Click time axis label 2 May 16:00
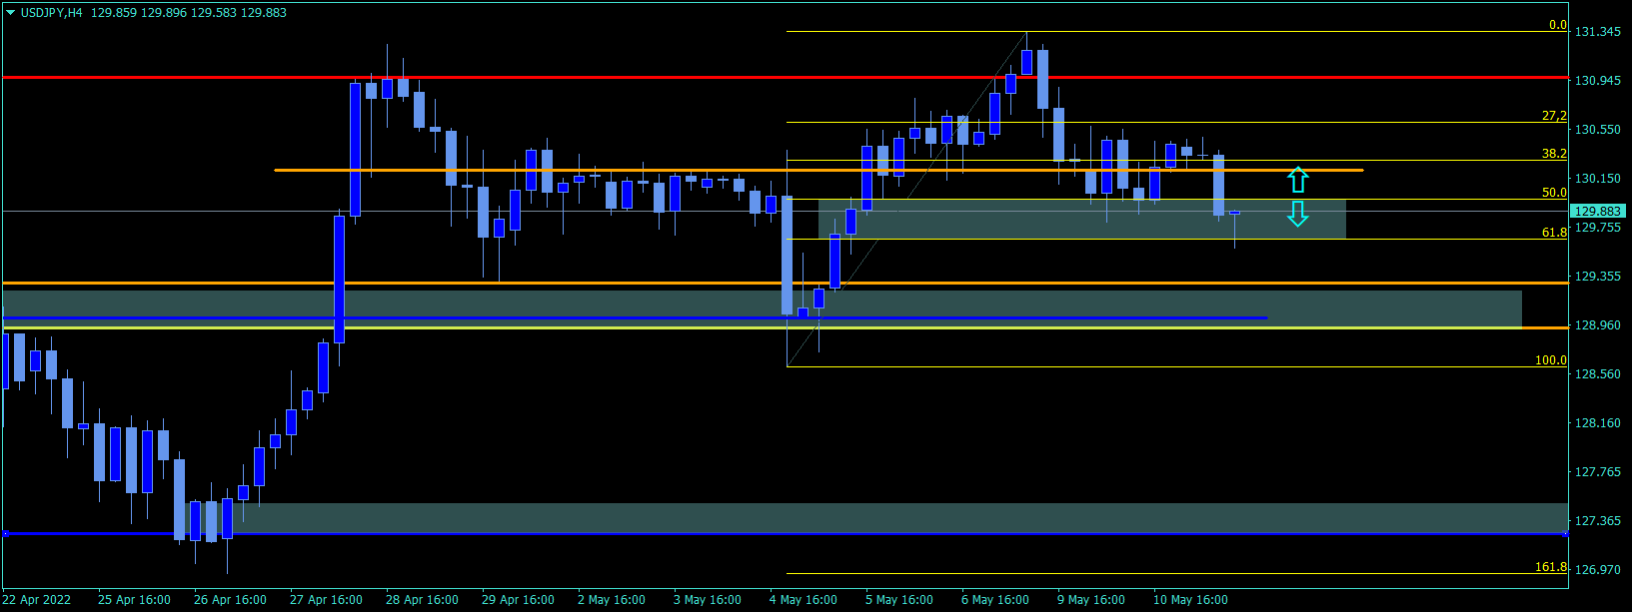The width and height of the screenshot is (1632, 612). 612,600
